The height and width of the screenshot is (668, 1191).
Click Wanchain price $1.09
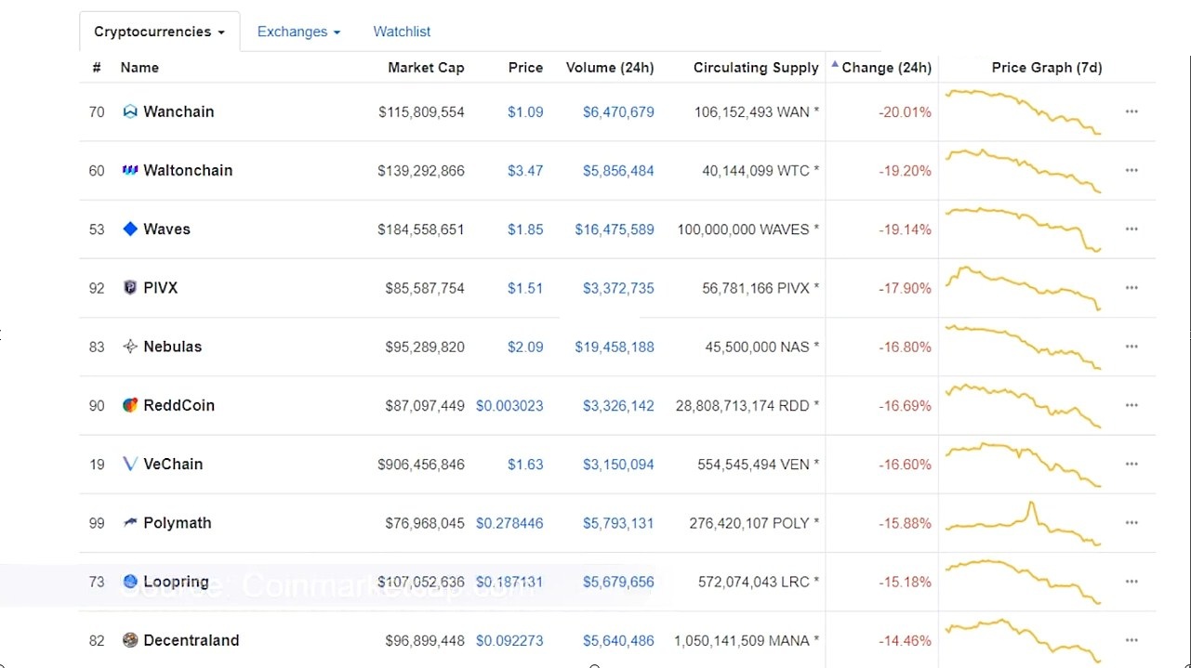[x=525, y=111]
